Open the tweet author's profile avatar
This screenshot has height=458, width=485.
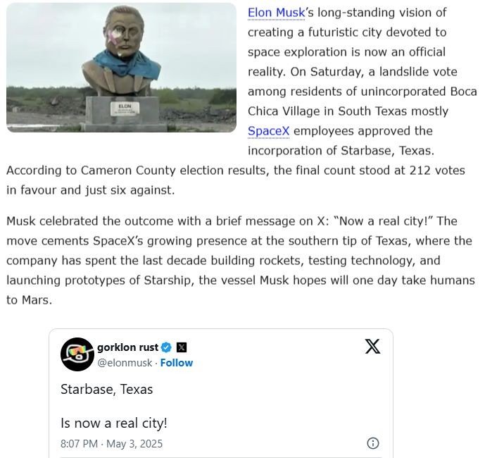point(77,354)
